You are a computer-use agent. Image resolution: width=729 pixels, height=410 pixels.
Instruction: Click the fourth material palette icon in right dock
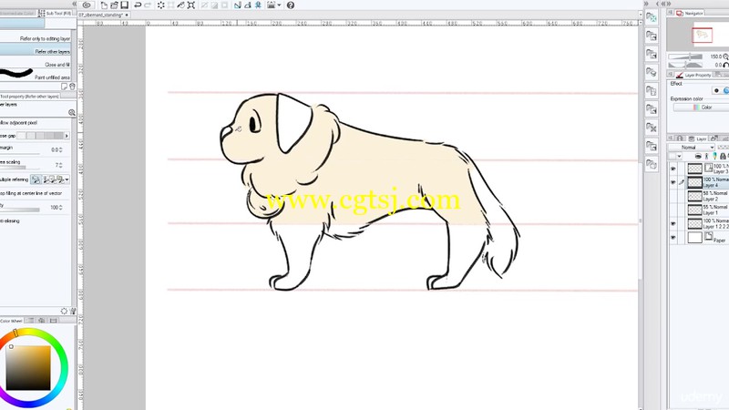coord(652,73)
